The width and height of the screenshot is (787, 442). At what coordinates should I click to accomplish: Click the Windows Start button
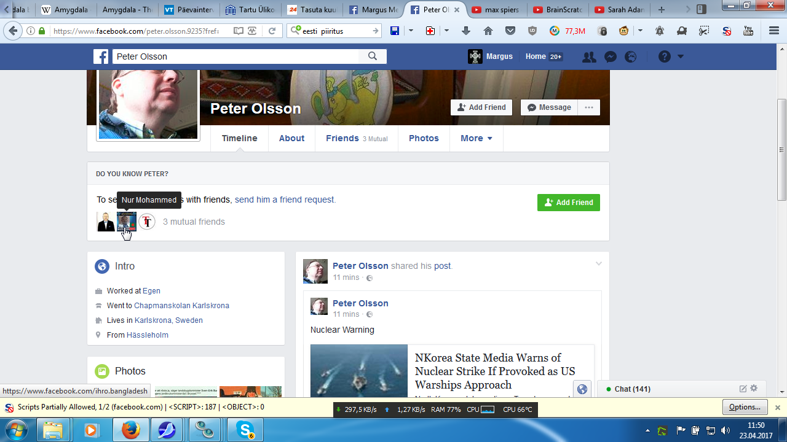(x=15, y=429)
